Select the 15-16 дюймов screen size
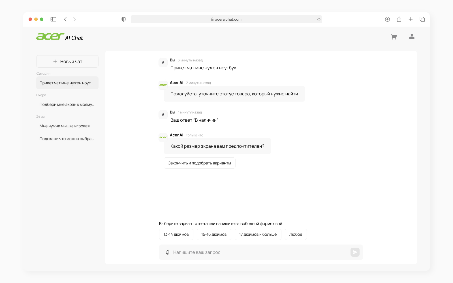This screenshot has width=453, height=283. click(214, 234)
